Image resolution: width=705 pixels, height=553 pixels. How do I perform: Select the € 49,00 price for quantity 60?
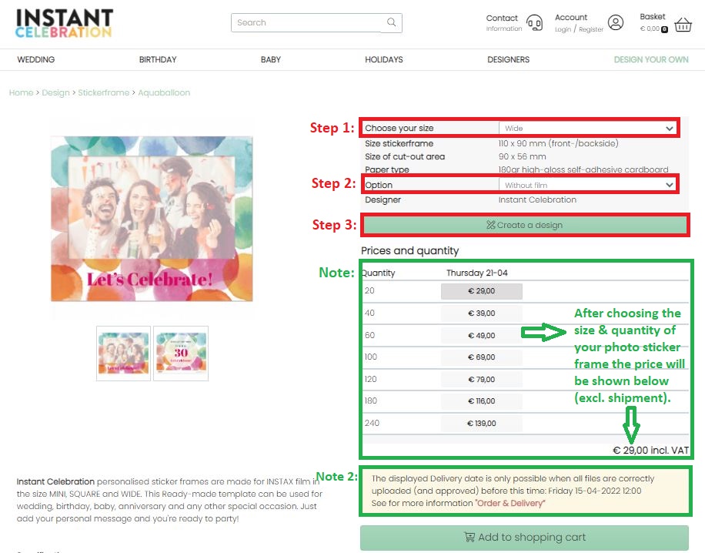pyautogui.click(x=482, y=336)
